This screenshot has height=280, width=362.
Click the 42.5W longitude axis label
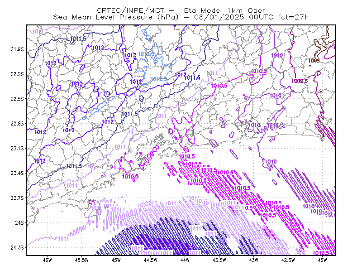coord(288,260)
